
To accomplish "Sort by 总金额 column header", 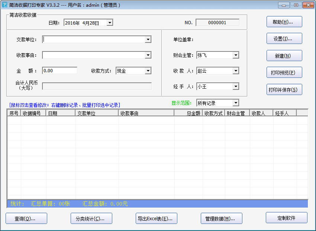I will [x=188, y=113].
